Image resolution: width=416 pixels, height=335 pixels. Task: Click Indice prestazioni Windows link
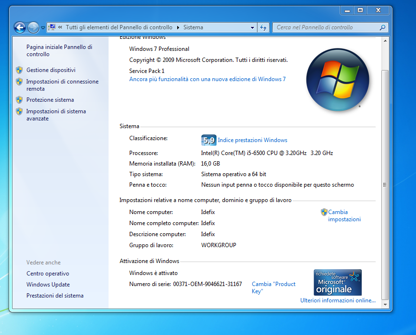252,140
